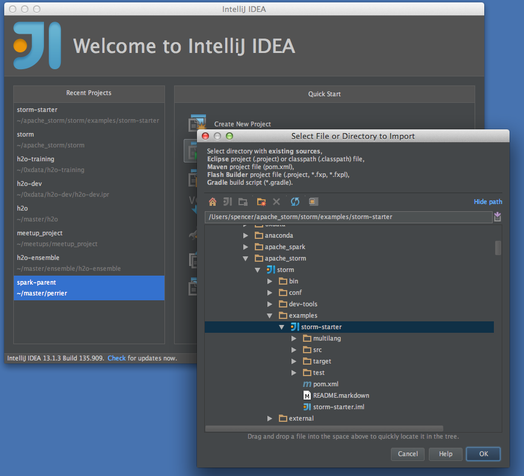This screenshot has height=476, width=524.
Task: Expand the multilang folder
Action: click(294, 338)
